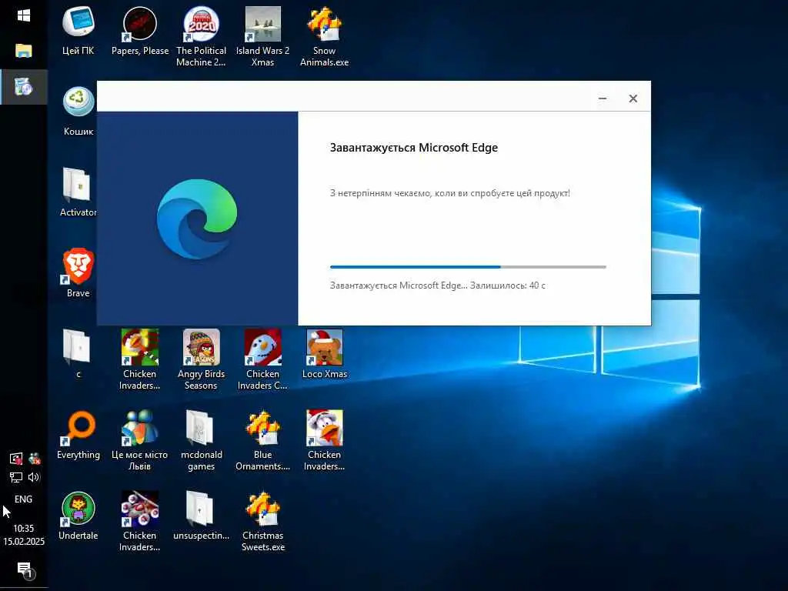Click the З нетерпінням чекаємо message
788x591 pixels.
[x=449, y=193]
